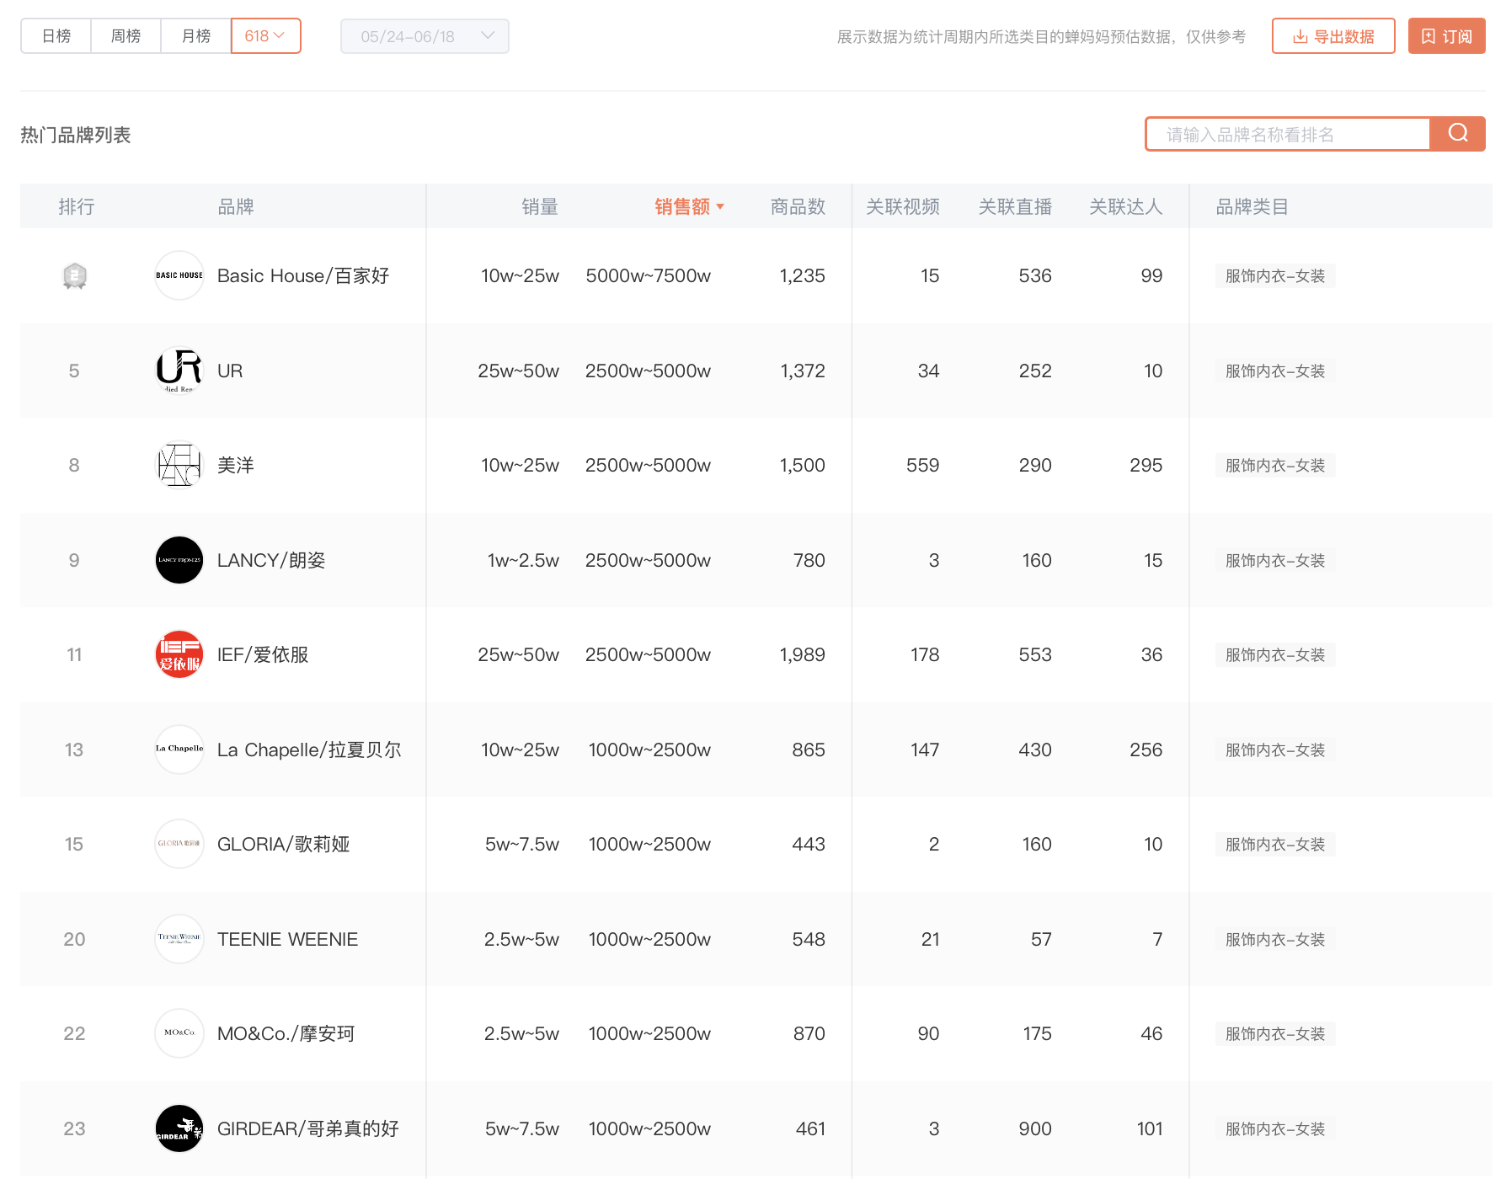
Task: Switch to the 周榜 weekly ranking tab
Action: [x=125, y=36]
